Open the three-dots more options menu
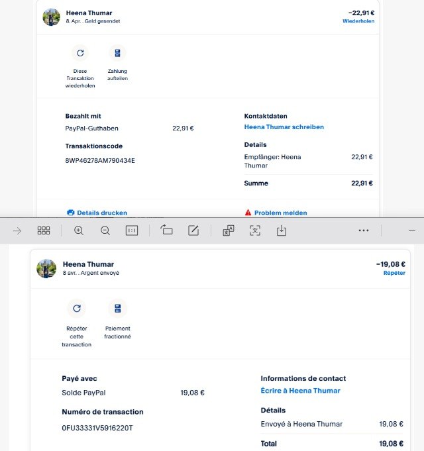 pyautogui.click(x=364, y=230)
